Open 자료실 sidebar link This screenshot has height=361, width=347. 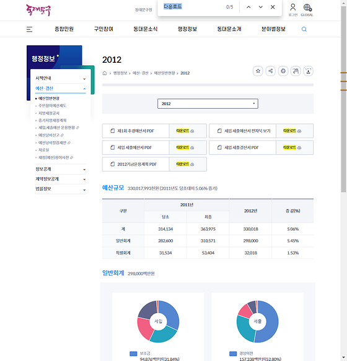pyautogui.click(x=43, y=150)
